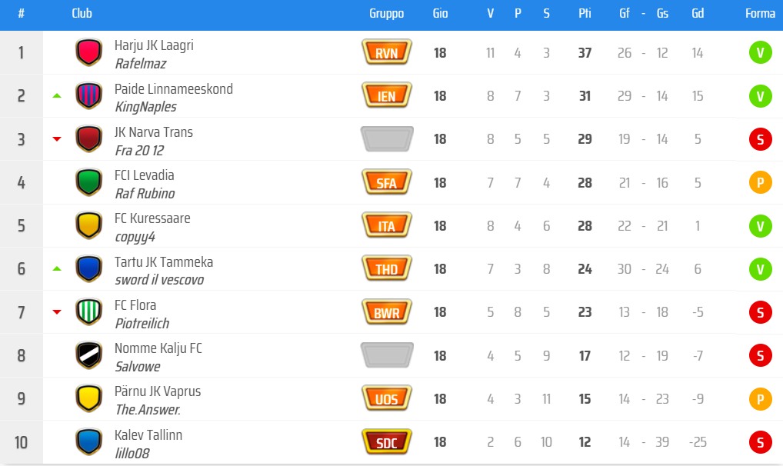Screen dimensions: 783x466
Task: Click the THD group badge
Action: click(x=387, y=269)
